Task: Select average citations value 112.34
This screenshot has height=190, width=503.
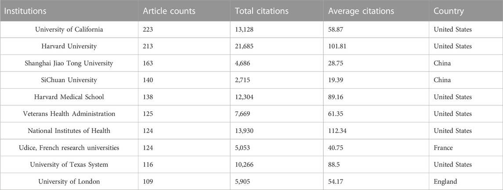Action: [338, 131]
